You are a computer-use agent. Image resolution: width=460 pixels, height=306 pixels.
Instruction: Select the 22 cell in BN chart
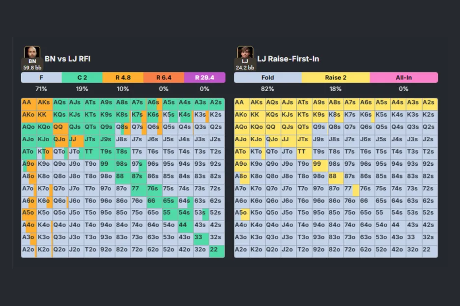(x=213, y=249)
